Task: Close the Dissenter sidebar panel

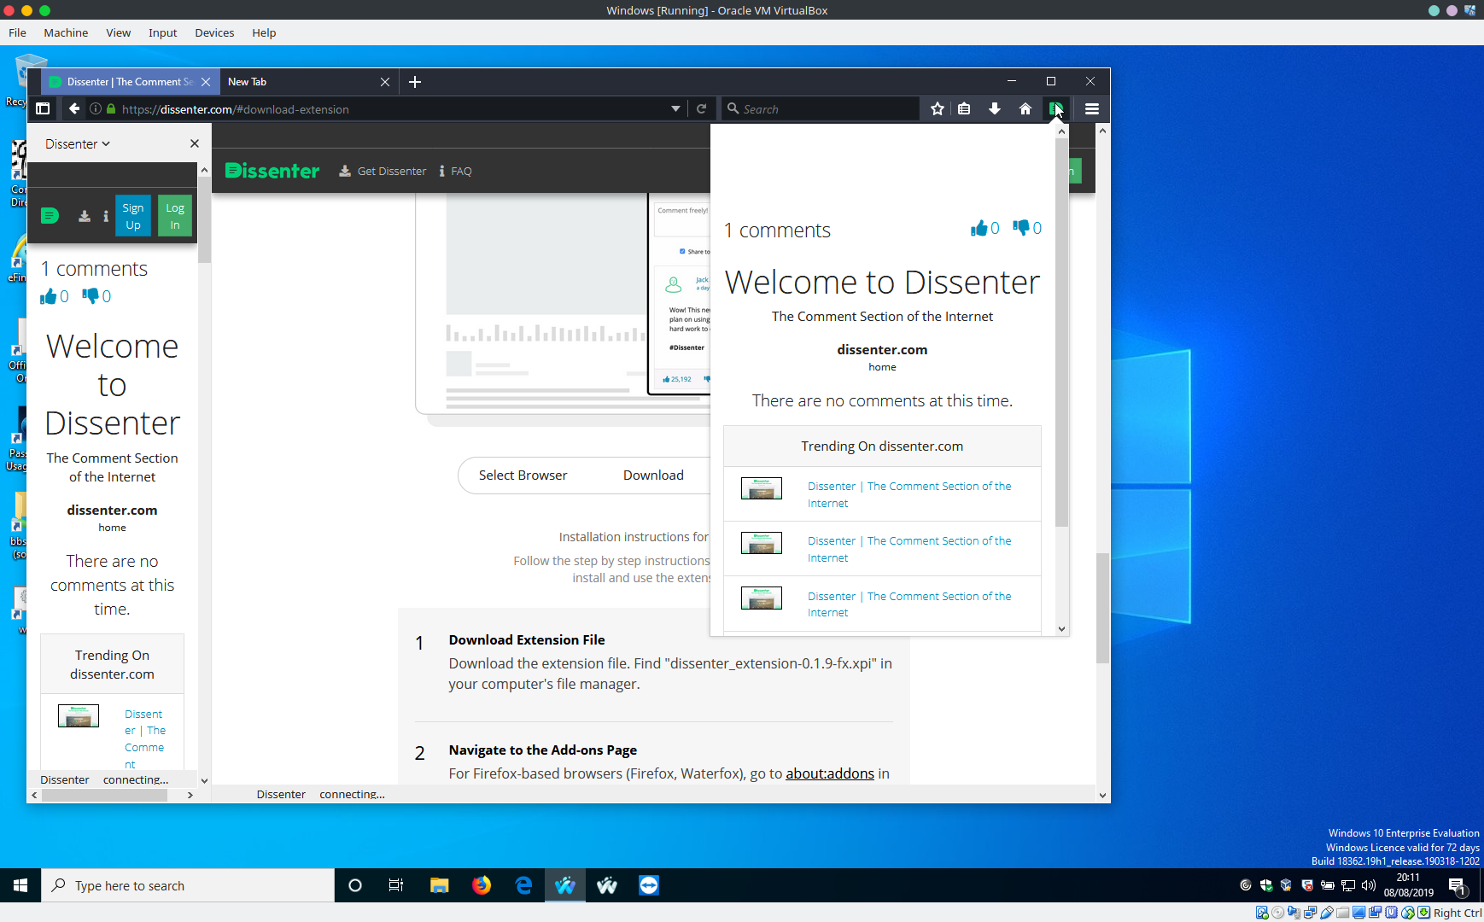Action: coord(195,143)
